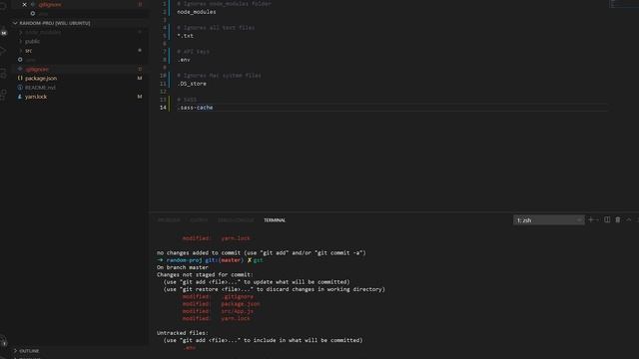
Task: Click the git command in terminal prompt
Action: [259, 260]
